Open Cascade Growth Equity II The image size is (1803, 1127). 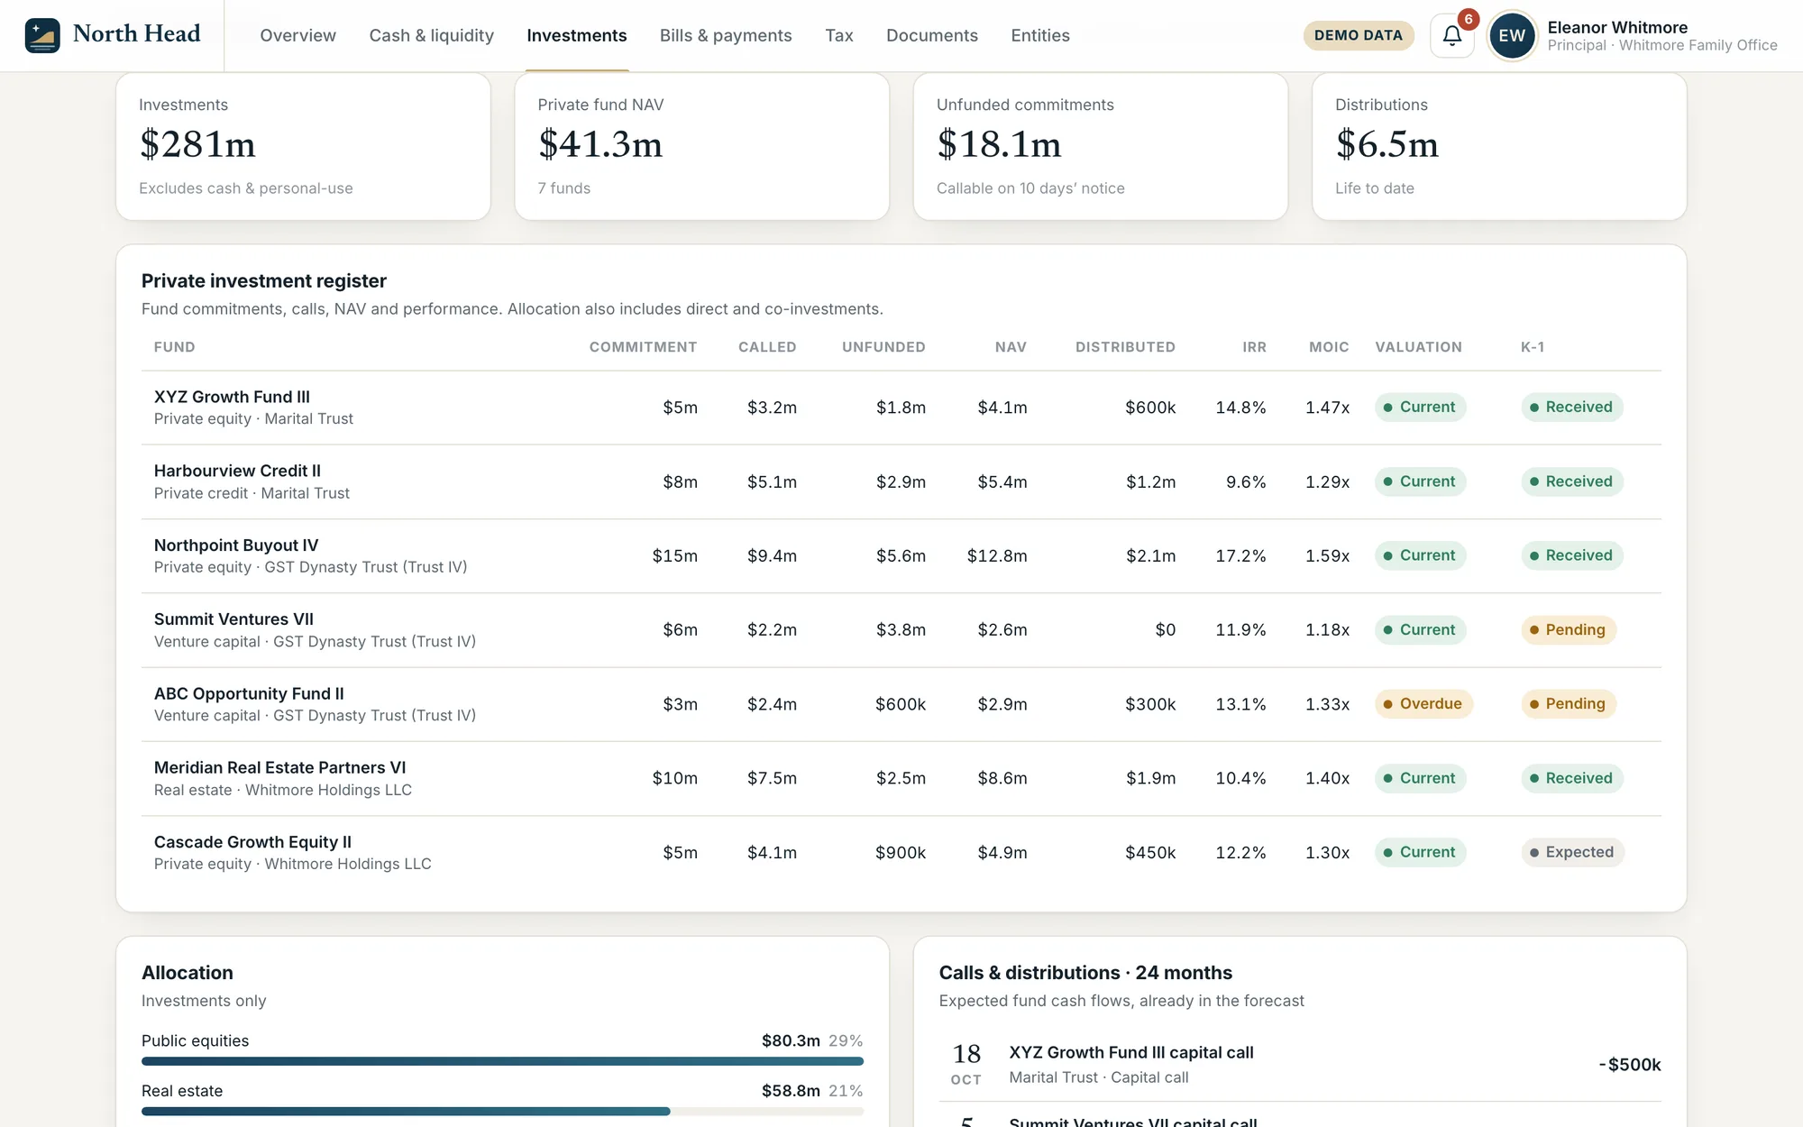252,842
